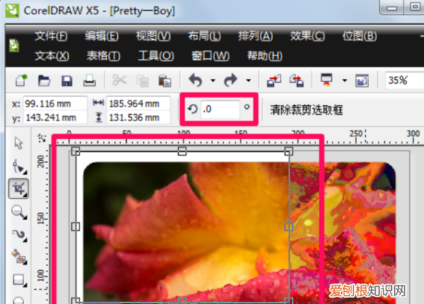Screen dimensions: 424x304
Task: Select the Pick tool arrow
Action: tap(18, 144)
